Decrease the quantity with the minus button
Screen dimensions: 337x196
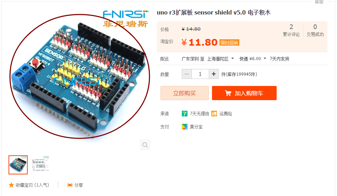(187, 74)
